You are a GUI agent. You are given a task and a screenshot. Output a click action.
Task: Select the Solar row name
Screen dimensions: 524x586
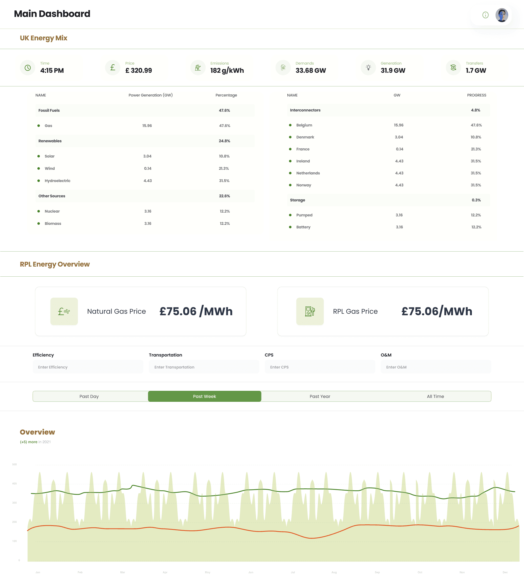click(x=49, y=156)
